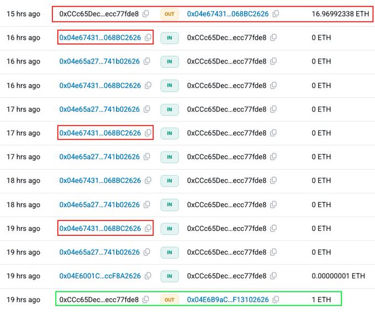The width and height of the screenshot is (375, 316).
Task: Select the 0xCCc65Dec...ecc77fde8 recipient in the 0.00000001 ETH row
Action: [226, 276]
